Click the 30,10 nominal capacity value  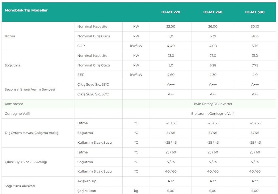click(x=255, y=27)
